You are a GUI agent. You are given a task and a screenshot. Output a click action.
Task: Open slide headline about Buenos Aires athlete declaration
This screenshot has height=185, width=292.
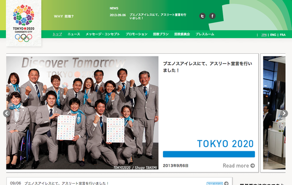point(208,67)
